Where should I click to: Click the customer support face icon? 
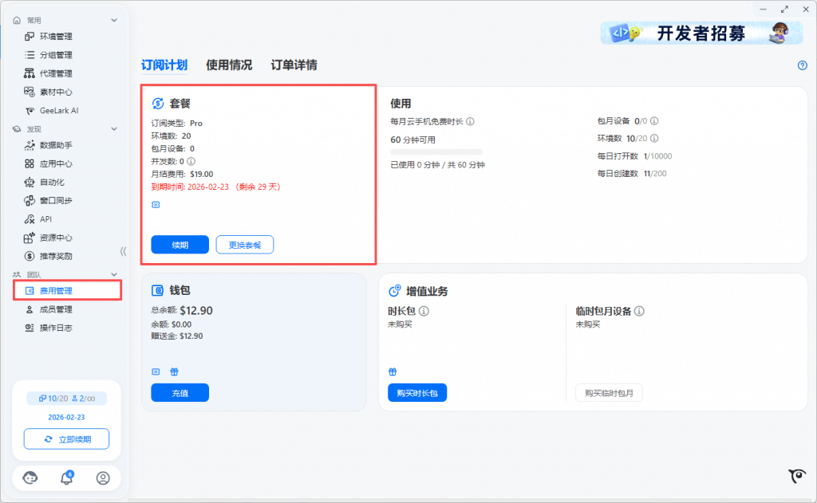(x=30, y=478)
